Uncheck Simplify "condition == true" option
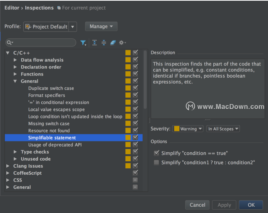This screenshot has height=213, width=268. coord(156,153)
